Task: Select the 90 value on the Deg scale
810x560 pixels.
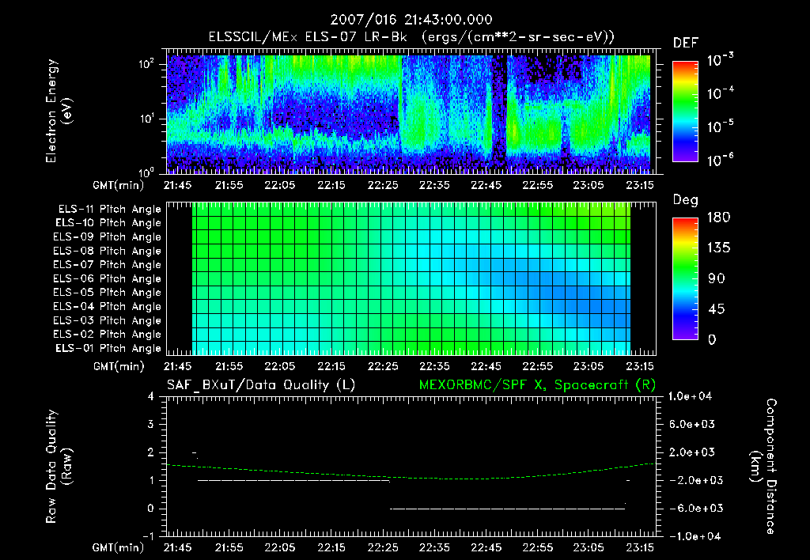Action: (717, 278)
